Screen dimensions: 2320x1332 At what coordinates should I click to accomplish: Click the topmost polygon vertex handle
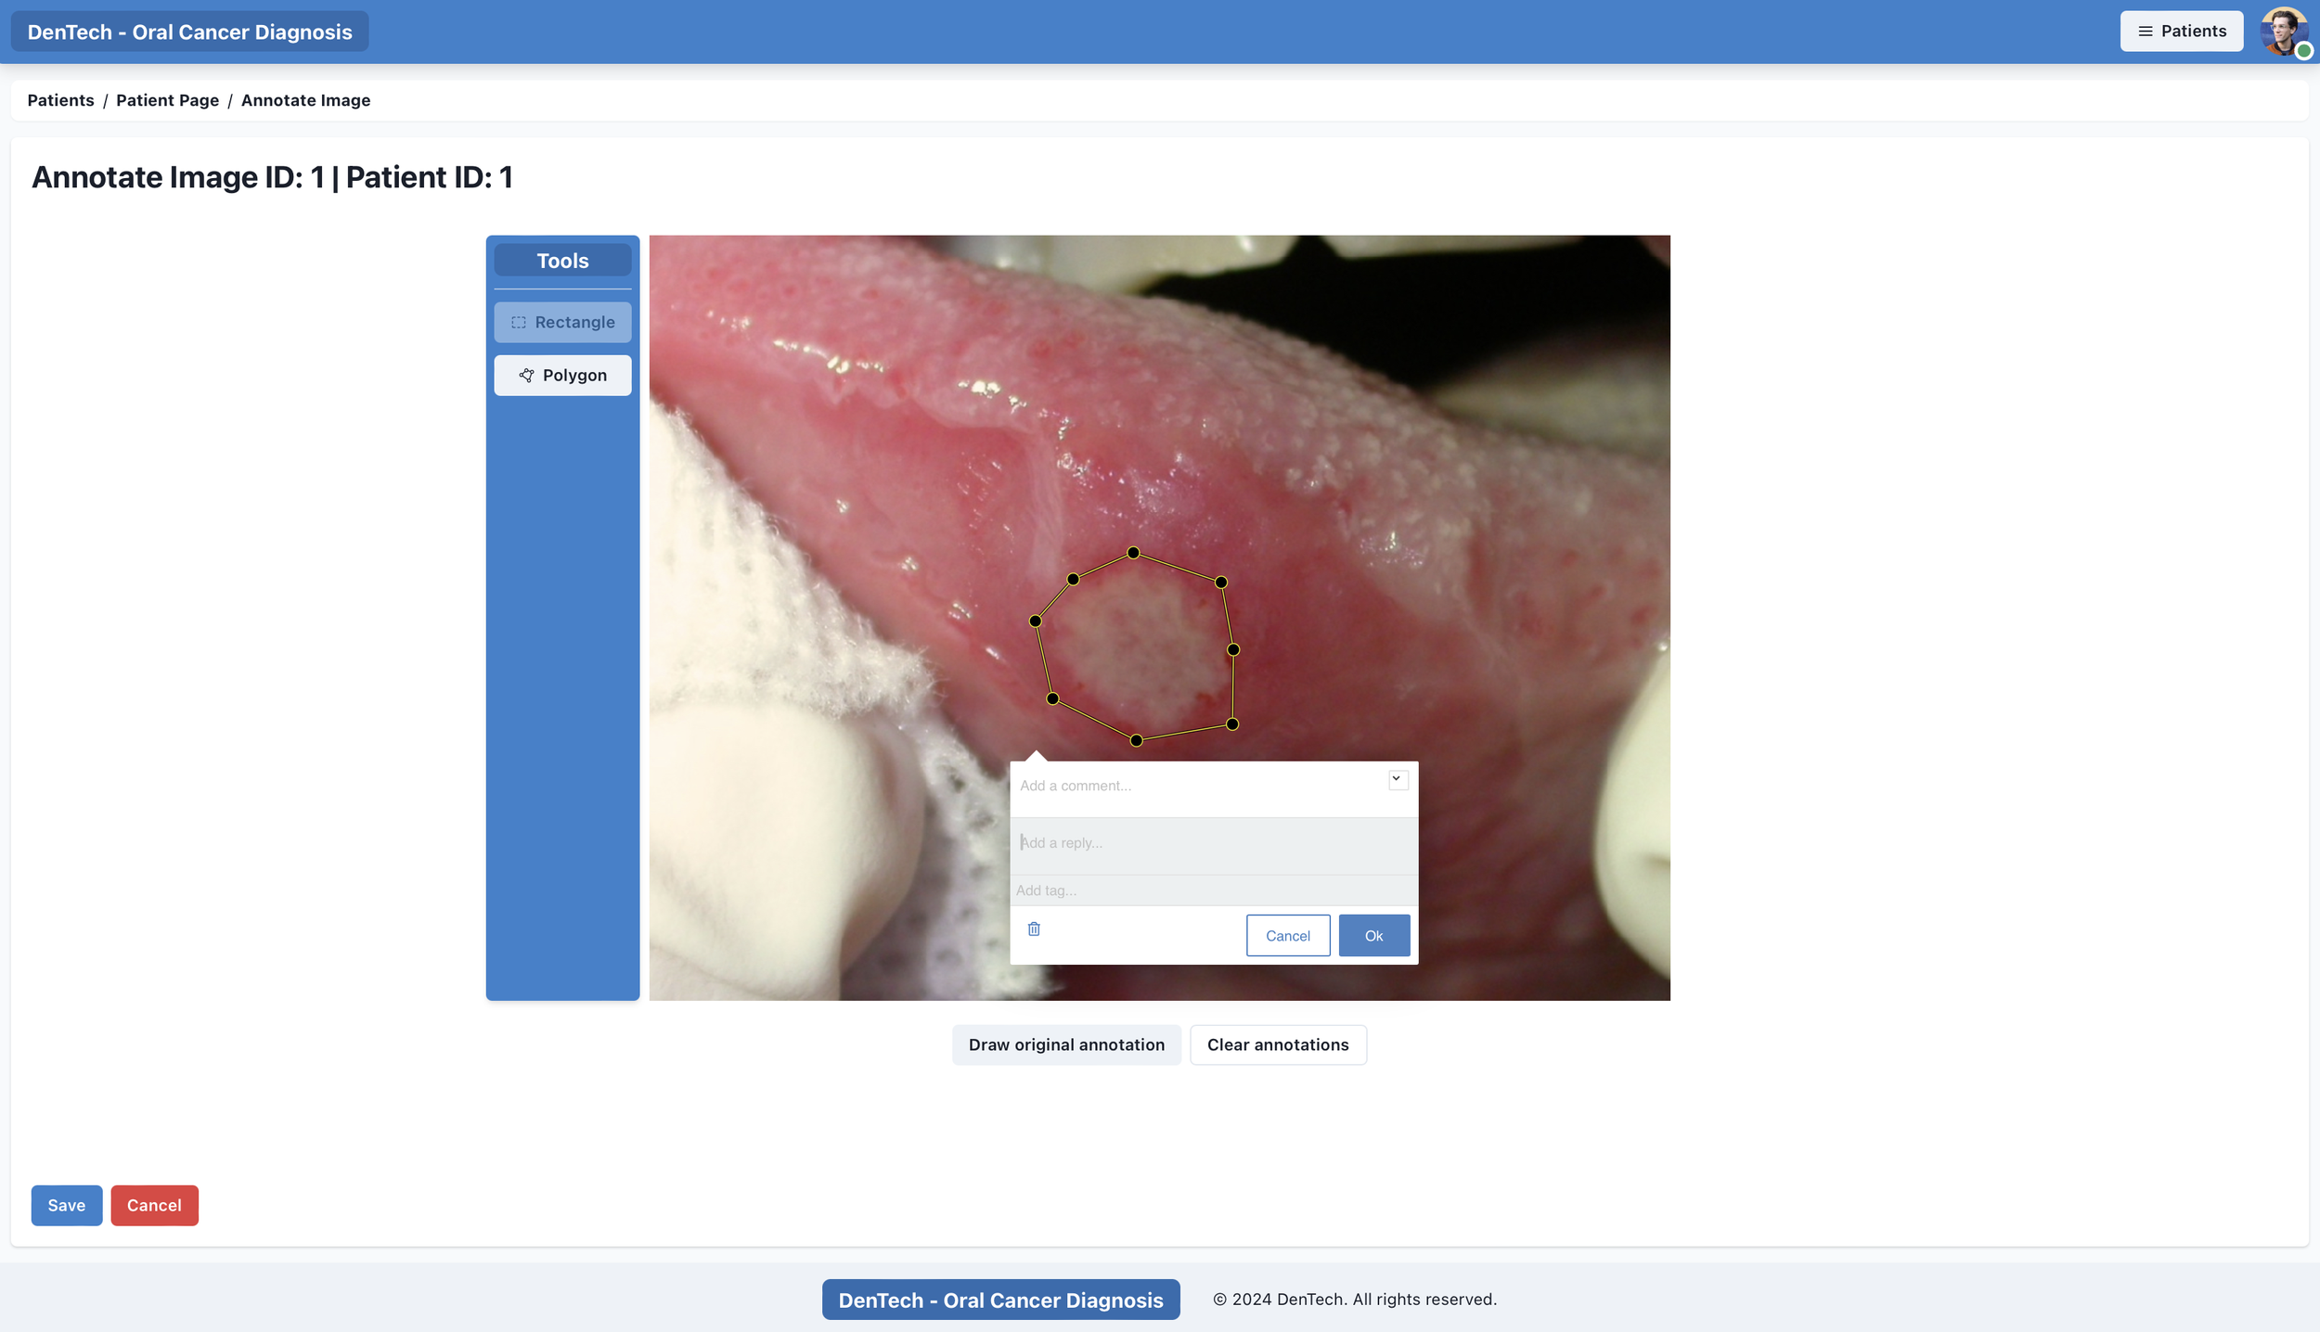click(1133, 553)
